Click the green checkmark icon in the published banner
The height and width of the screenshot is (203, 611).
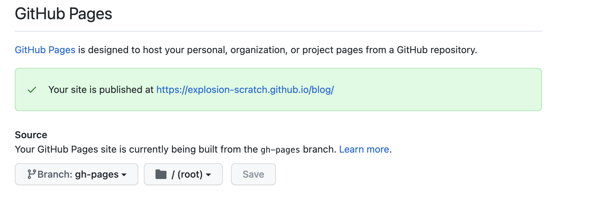31,90
